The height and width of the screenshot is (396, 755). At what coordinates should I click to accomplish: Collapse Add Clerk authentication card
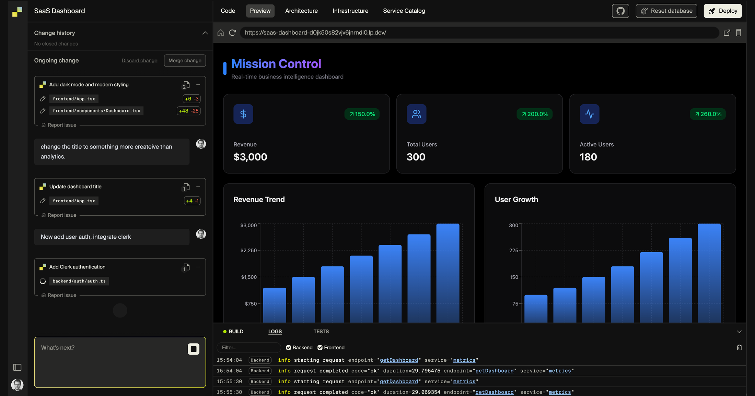(x=198, y=267)
